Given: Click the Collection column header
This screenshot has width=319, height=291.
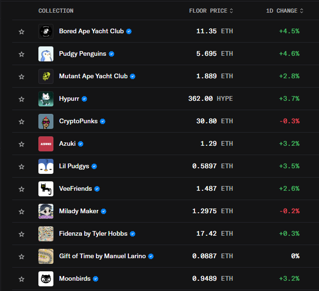Looking at the screenshot, I should click(x=56, y=11).
